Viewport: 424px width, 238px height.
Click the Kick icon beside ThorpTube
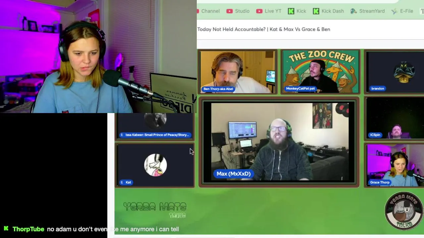coord(6,228)
